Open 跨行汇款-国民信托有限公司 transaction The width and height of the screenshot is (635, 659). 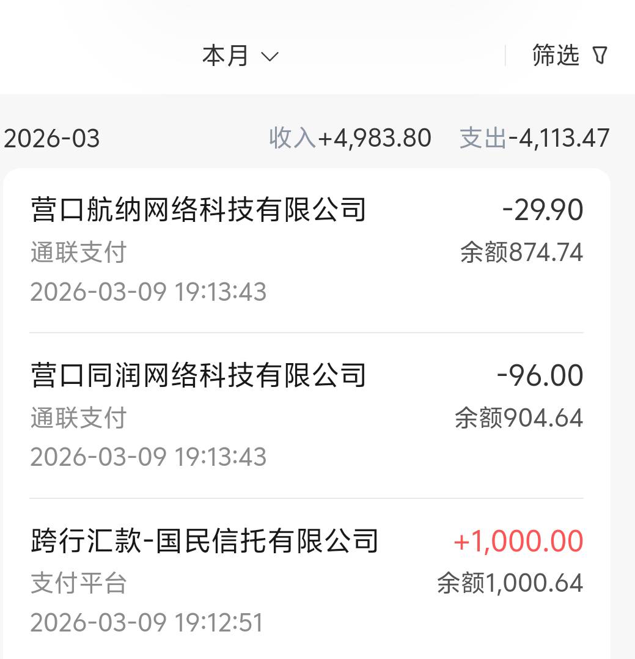204,541
